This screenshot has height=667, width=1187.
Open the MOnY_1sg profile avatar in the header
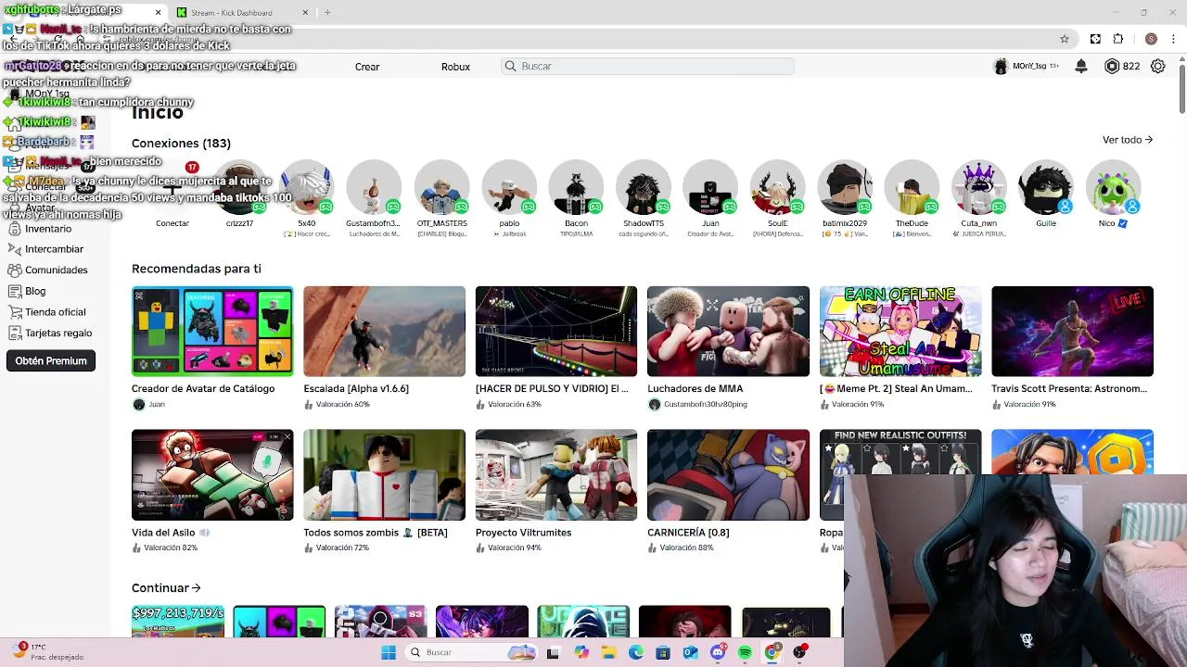(1001, 66)
